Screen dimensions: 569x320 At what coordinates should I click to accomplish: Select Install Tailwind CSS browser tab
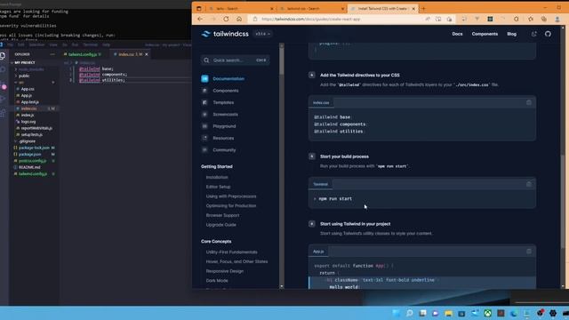(382, 8)
